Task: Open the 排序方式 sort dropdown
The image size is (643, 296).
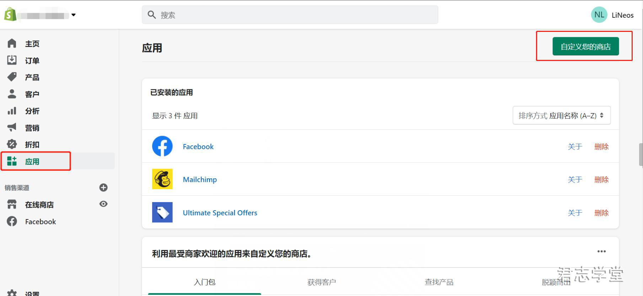Action: 562,116
